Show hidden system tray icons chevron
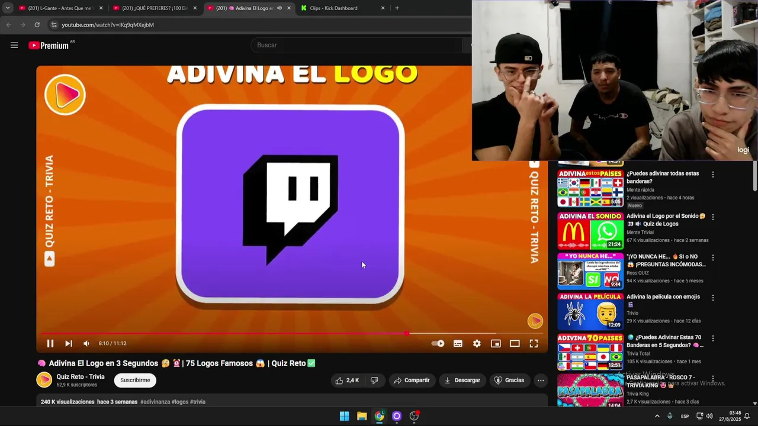758x426 pixels. click(657, 416)
